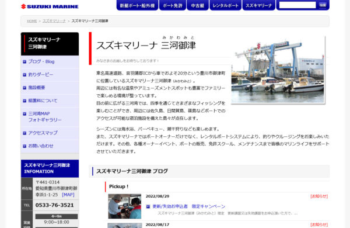Click arrow icon beside アクセスマップ
The height and width of the screenshot is (228, 350).
click(x=24, y=133)
